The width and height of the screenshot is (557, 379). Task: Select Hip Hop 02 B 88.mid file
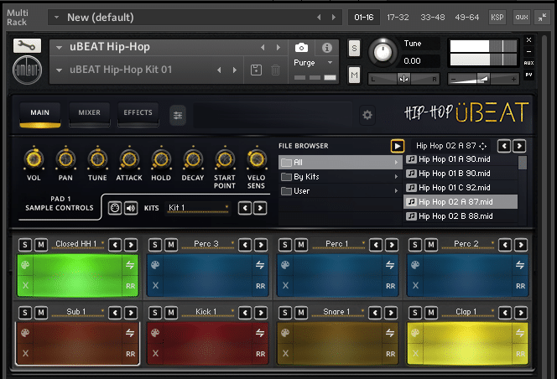tap(461, 216)
